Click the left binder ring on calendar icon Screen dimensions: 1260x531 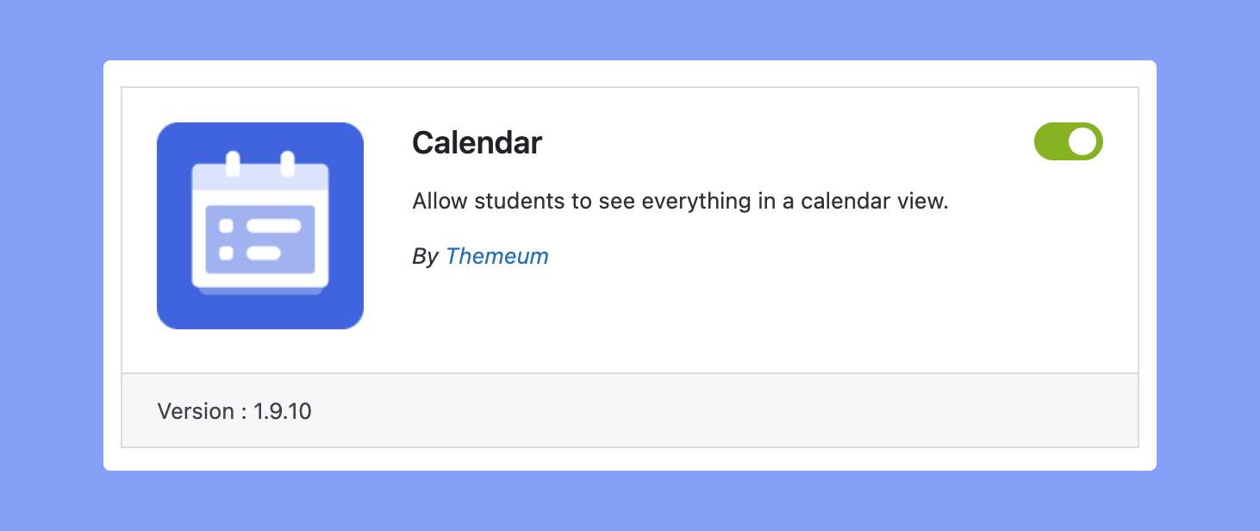point(233,164)
